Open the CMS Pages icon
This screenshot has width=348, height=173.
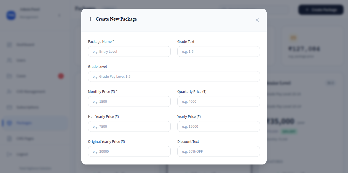tap(9, 138)
